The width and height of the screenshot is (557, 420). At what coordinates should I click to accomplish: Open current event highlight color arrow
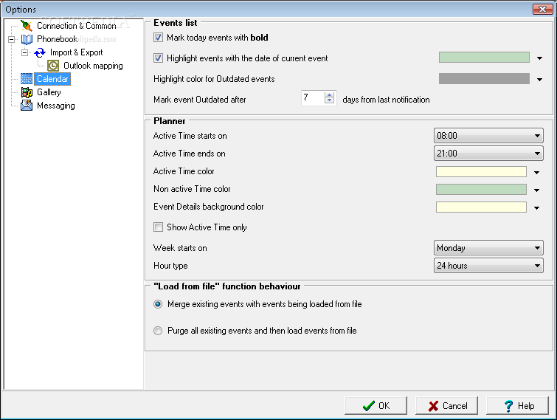coord(539,58)
